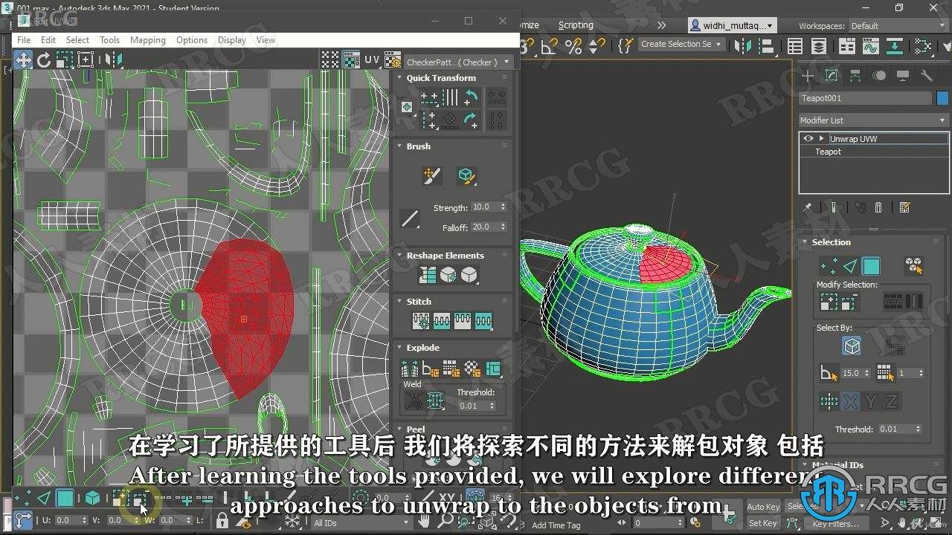
Task: Expand the Unwrap UVW modifier arrow
Action: point(821,139)
